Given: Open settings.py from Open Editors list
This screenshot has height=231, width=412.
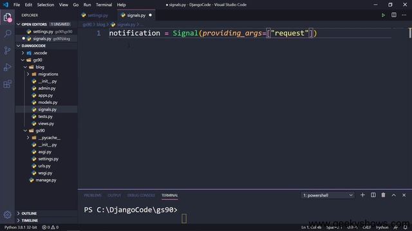Looking at the screenshot, I should tap(46, 31).
